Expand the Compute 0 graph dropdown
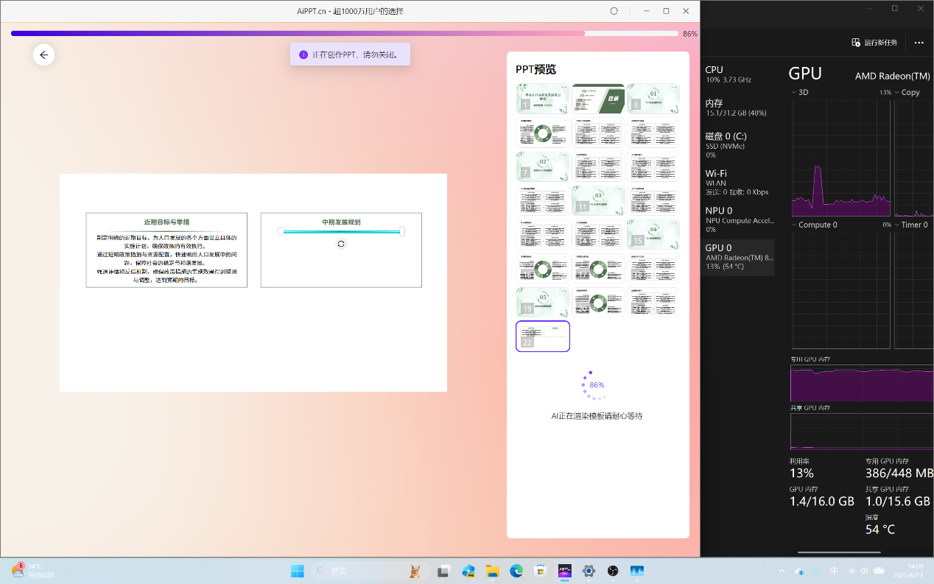The width and height of the screenshot is (934, 584). (794, 225)
